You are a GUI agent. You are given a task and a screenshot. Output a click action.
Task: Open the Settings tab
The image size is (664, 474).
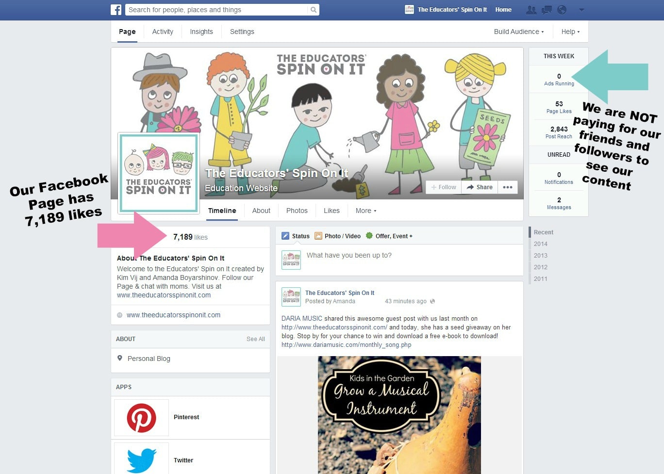pyautogui.click(x=242, y=32)
